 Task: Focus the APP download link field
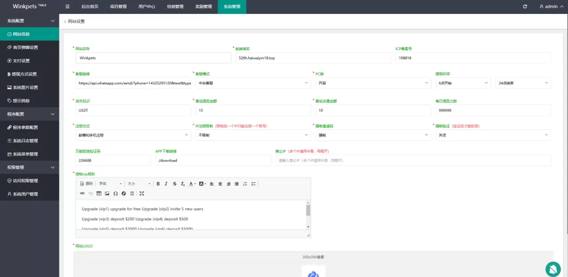(213, 160)
